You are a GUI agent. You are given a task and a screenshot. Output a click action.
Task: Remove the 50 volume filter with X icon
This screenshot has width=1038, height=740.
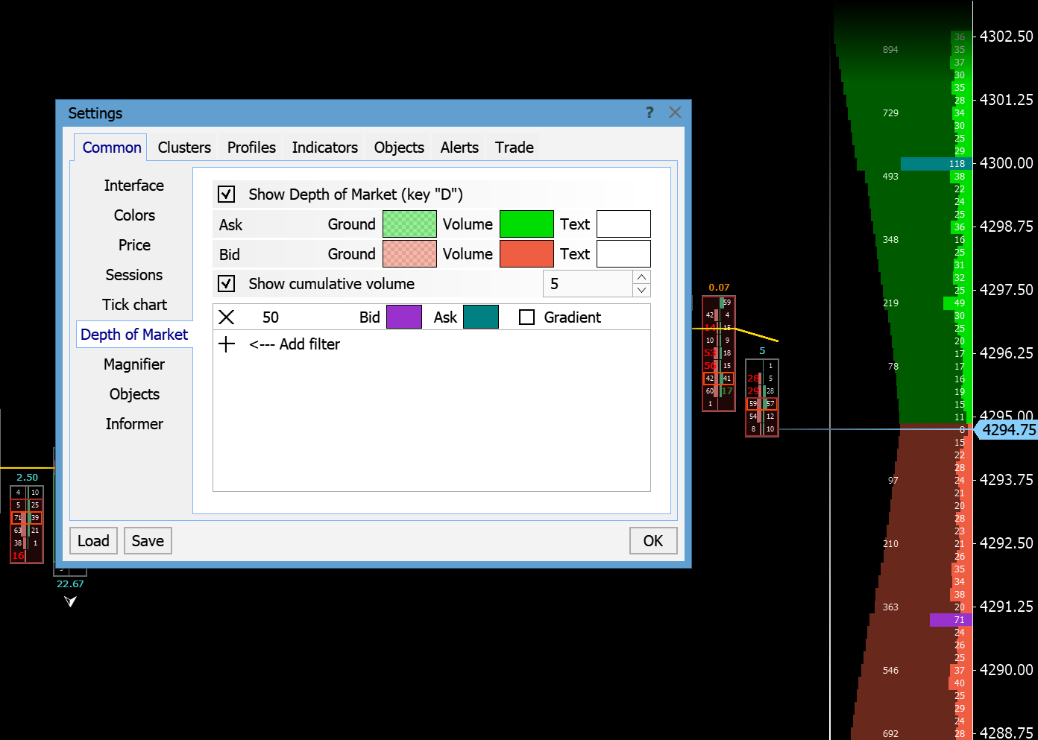click(227, 317)
